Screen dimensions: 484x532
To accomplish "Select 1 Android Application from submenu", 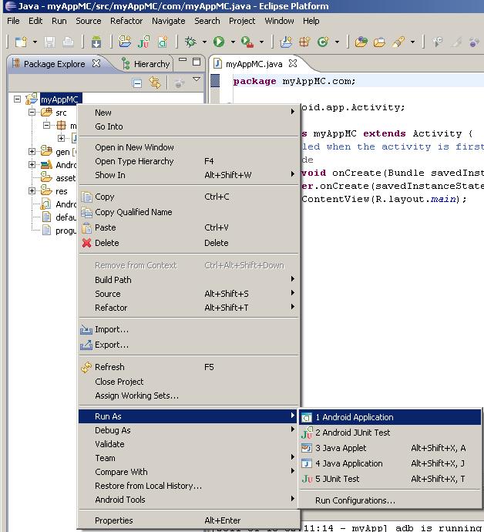I will 355,417.
